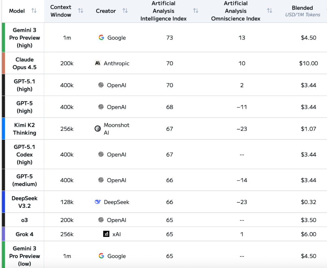
Task: Click the DeepSeek whale logo icon
Action: 97,202
